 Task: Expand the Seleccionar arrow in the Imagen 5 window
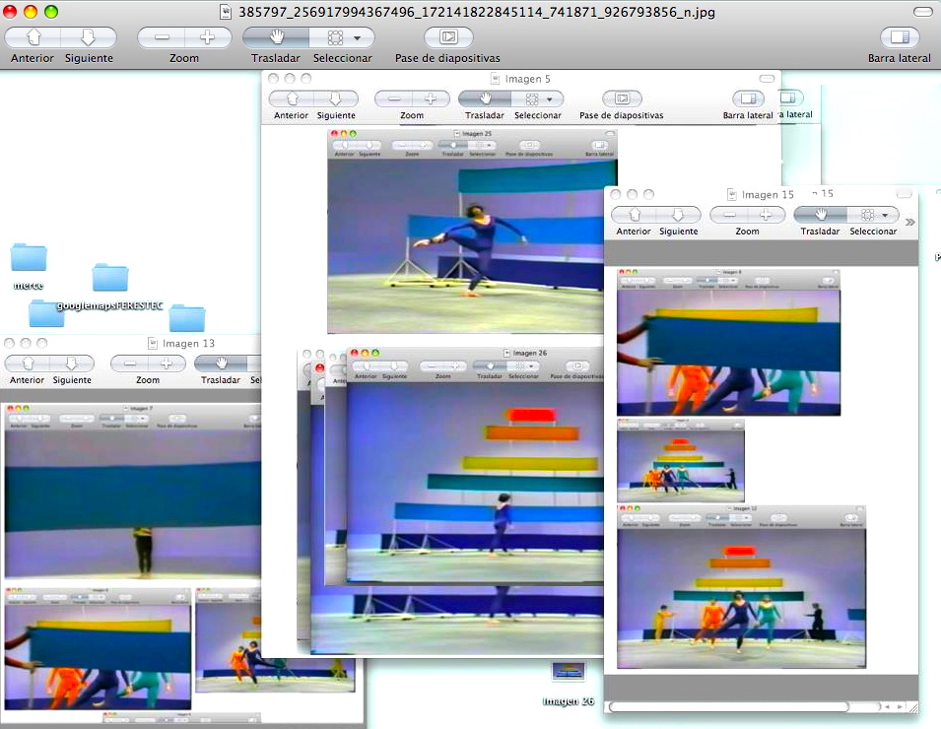(x=550, y=99)
